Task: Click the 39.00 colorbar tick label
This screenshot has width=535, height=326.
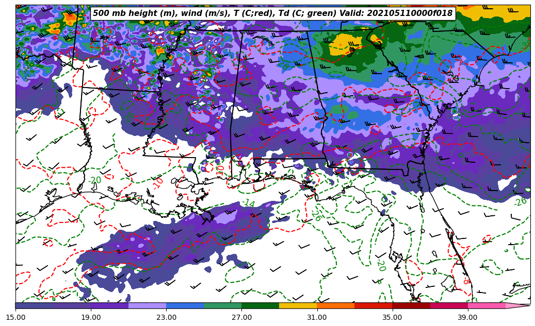Action: 467,317
